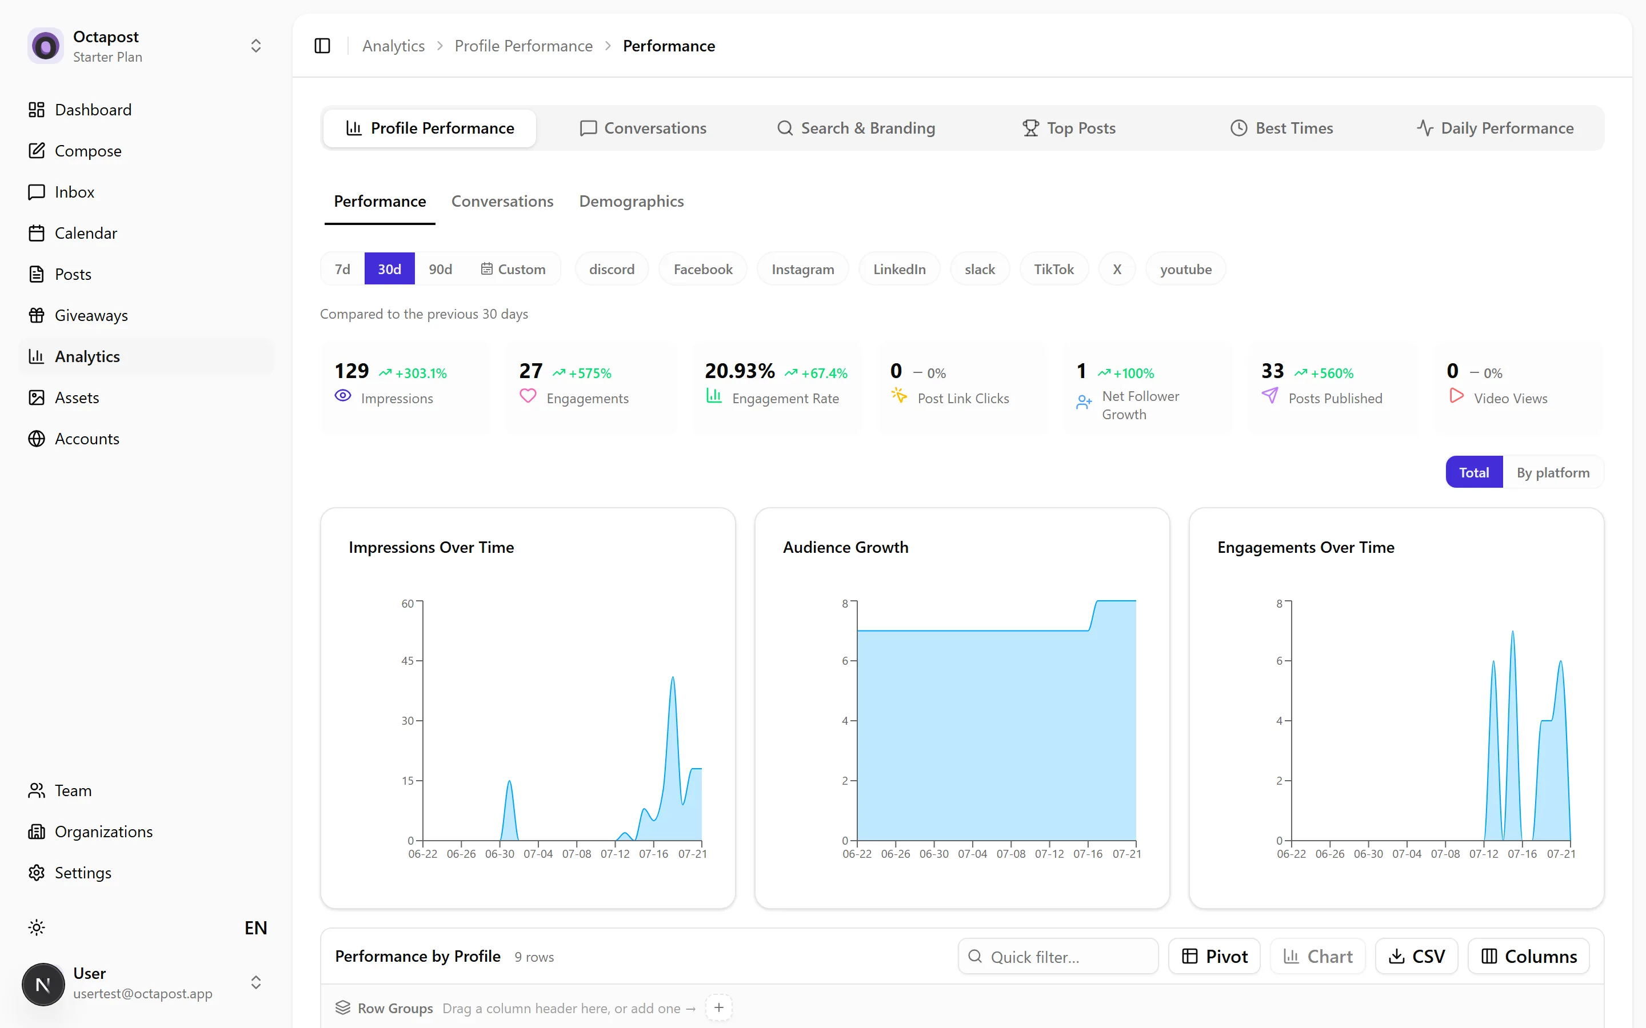Viewport: 1646px width, 1028px height.
Task: Toggle the Facebook platform filter
Action: point(702,269)
